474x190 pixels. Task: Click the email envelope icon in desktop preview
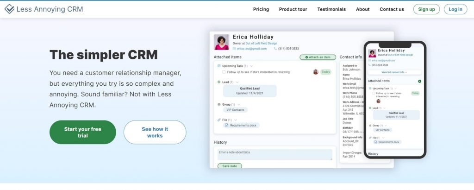point(234,48)
